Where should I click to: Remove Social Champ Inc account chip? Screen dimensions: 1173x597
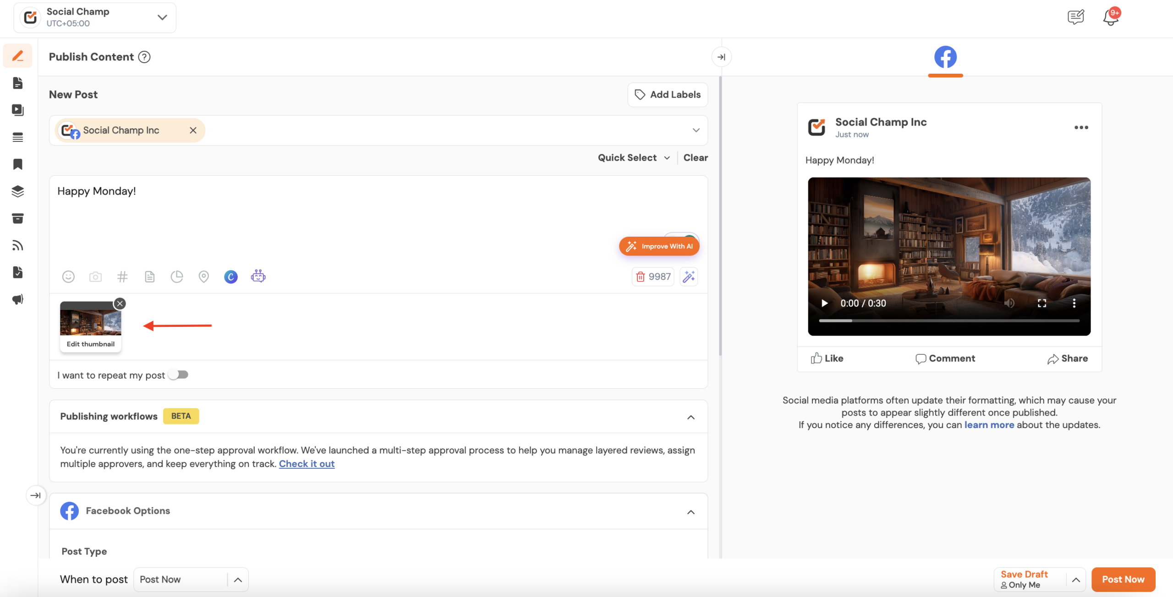pyautogui.click(x=193, y=130)
